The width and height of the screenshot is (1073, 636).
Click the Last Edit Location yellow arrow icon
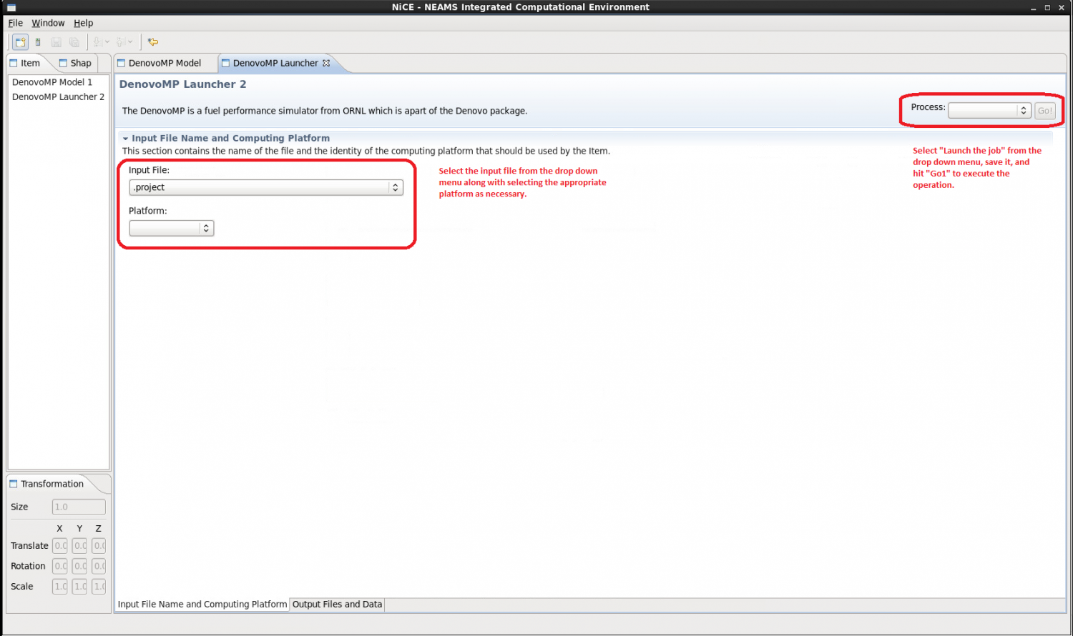click(153, 42)
